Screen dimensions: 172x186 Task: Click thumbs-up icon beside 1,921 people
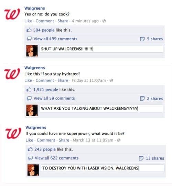click(29, 90)
